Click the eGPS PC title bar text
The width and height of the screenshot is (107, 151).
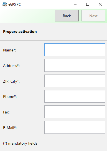click(x=14, y=4)
